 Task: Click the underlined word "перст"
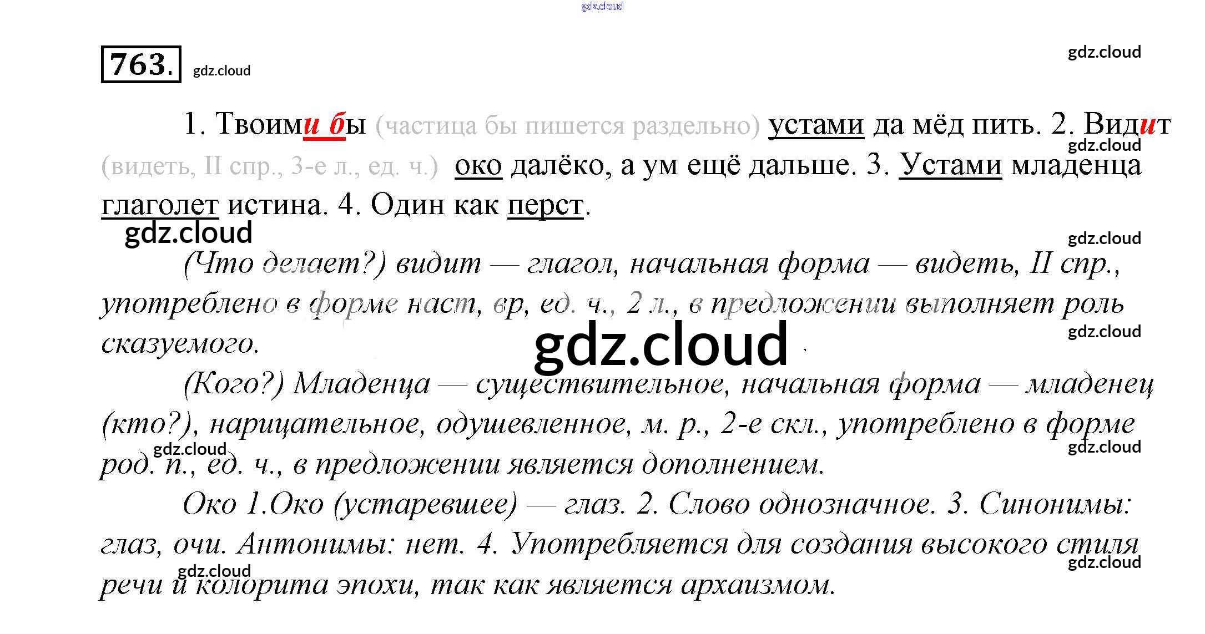[x=545, y=205]
